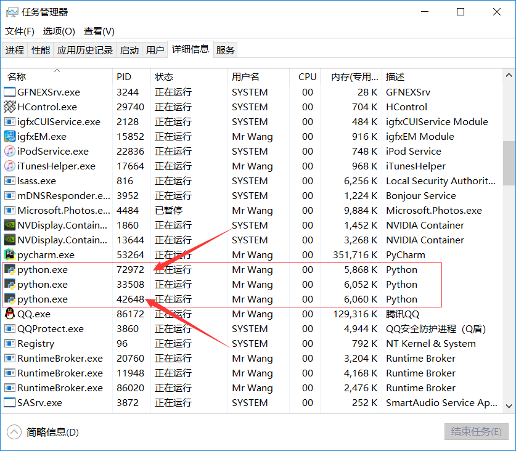The width and height of the screenshot is (516, 451).
Task: Click the SASrv.exe process icon
Action: coord(9,403)
